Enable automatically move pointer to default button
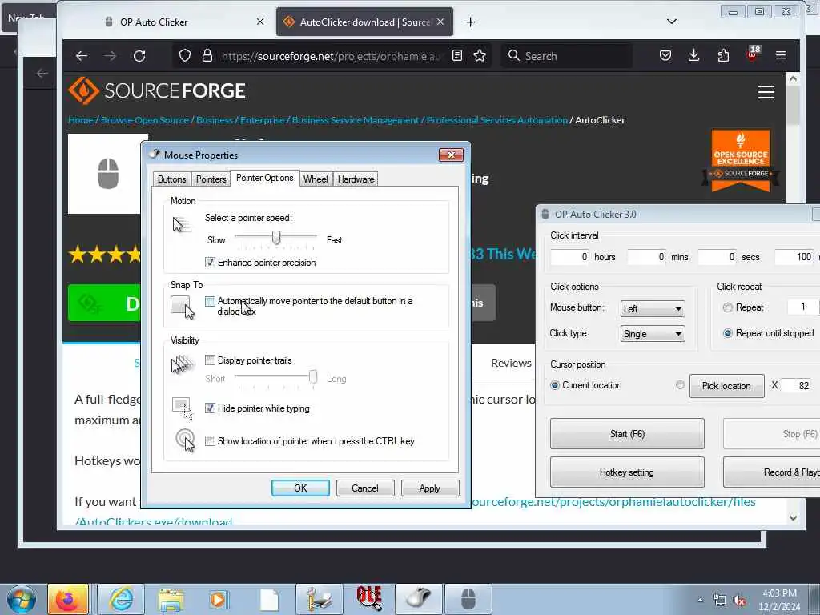820x615 pixels. [x=210, y=301]
